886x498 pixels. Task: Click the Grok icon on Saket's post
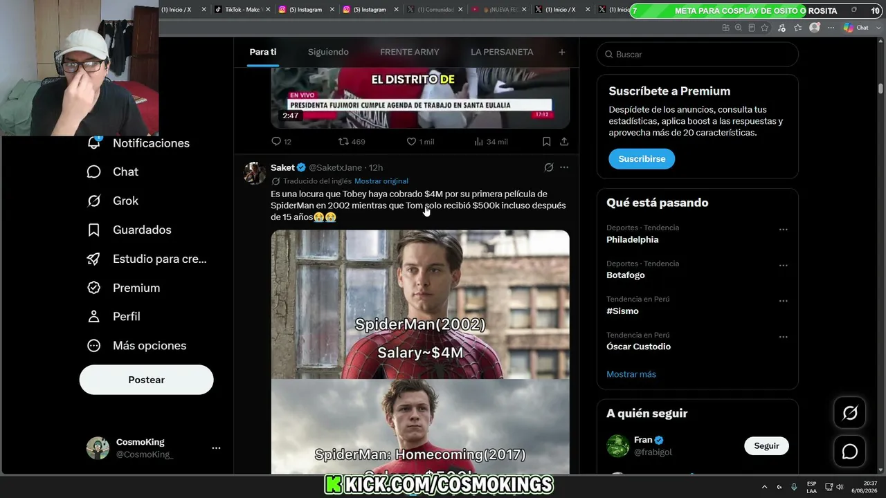(549, 167)
